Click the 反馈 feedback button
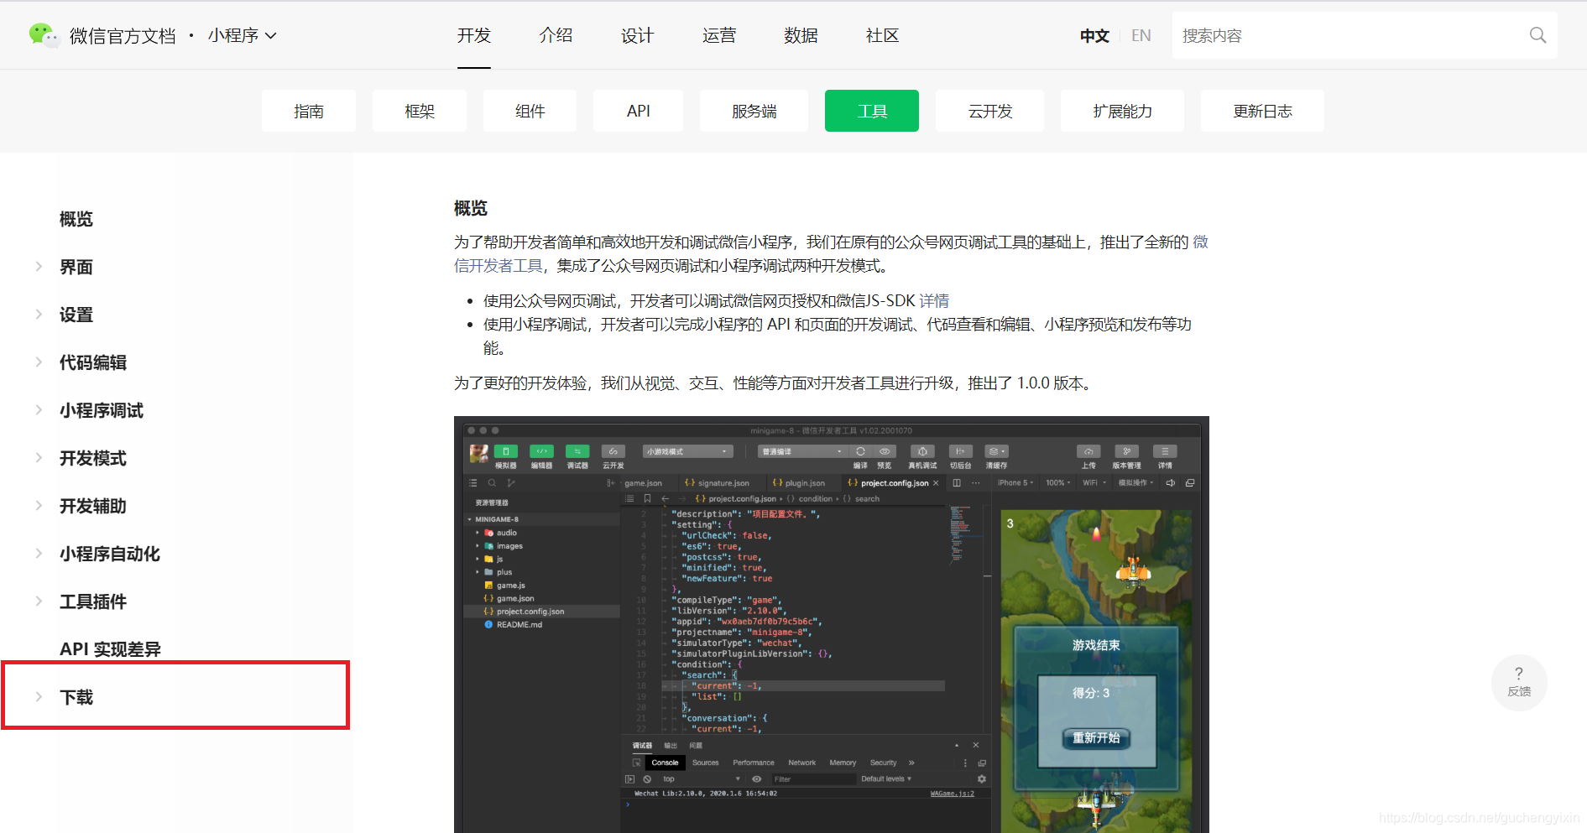The height and width of the screenshot is (833, 1587). point(1519,683)
